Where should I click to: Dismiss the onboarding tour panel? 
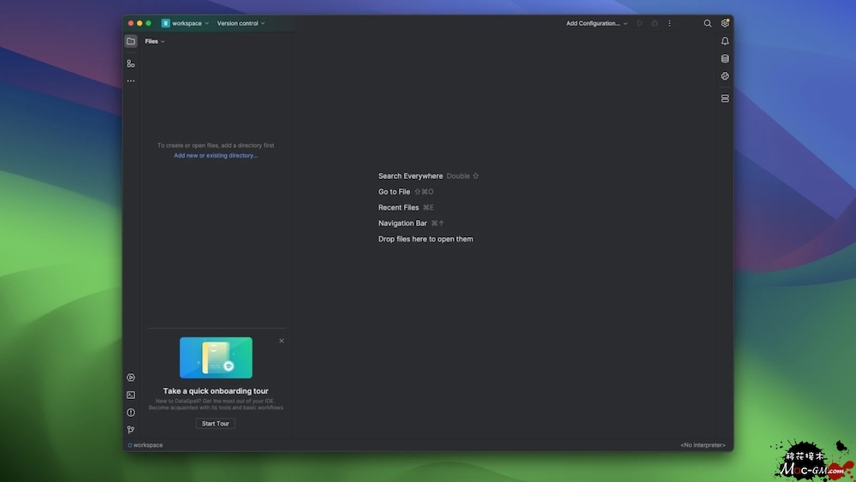tap(282, 341)
